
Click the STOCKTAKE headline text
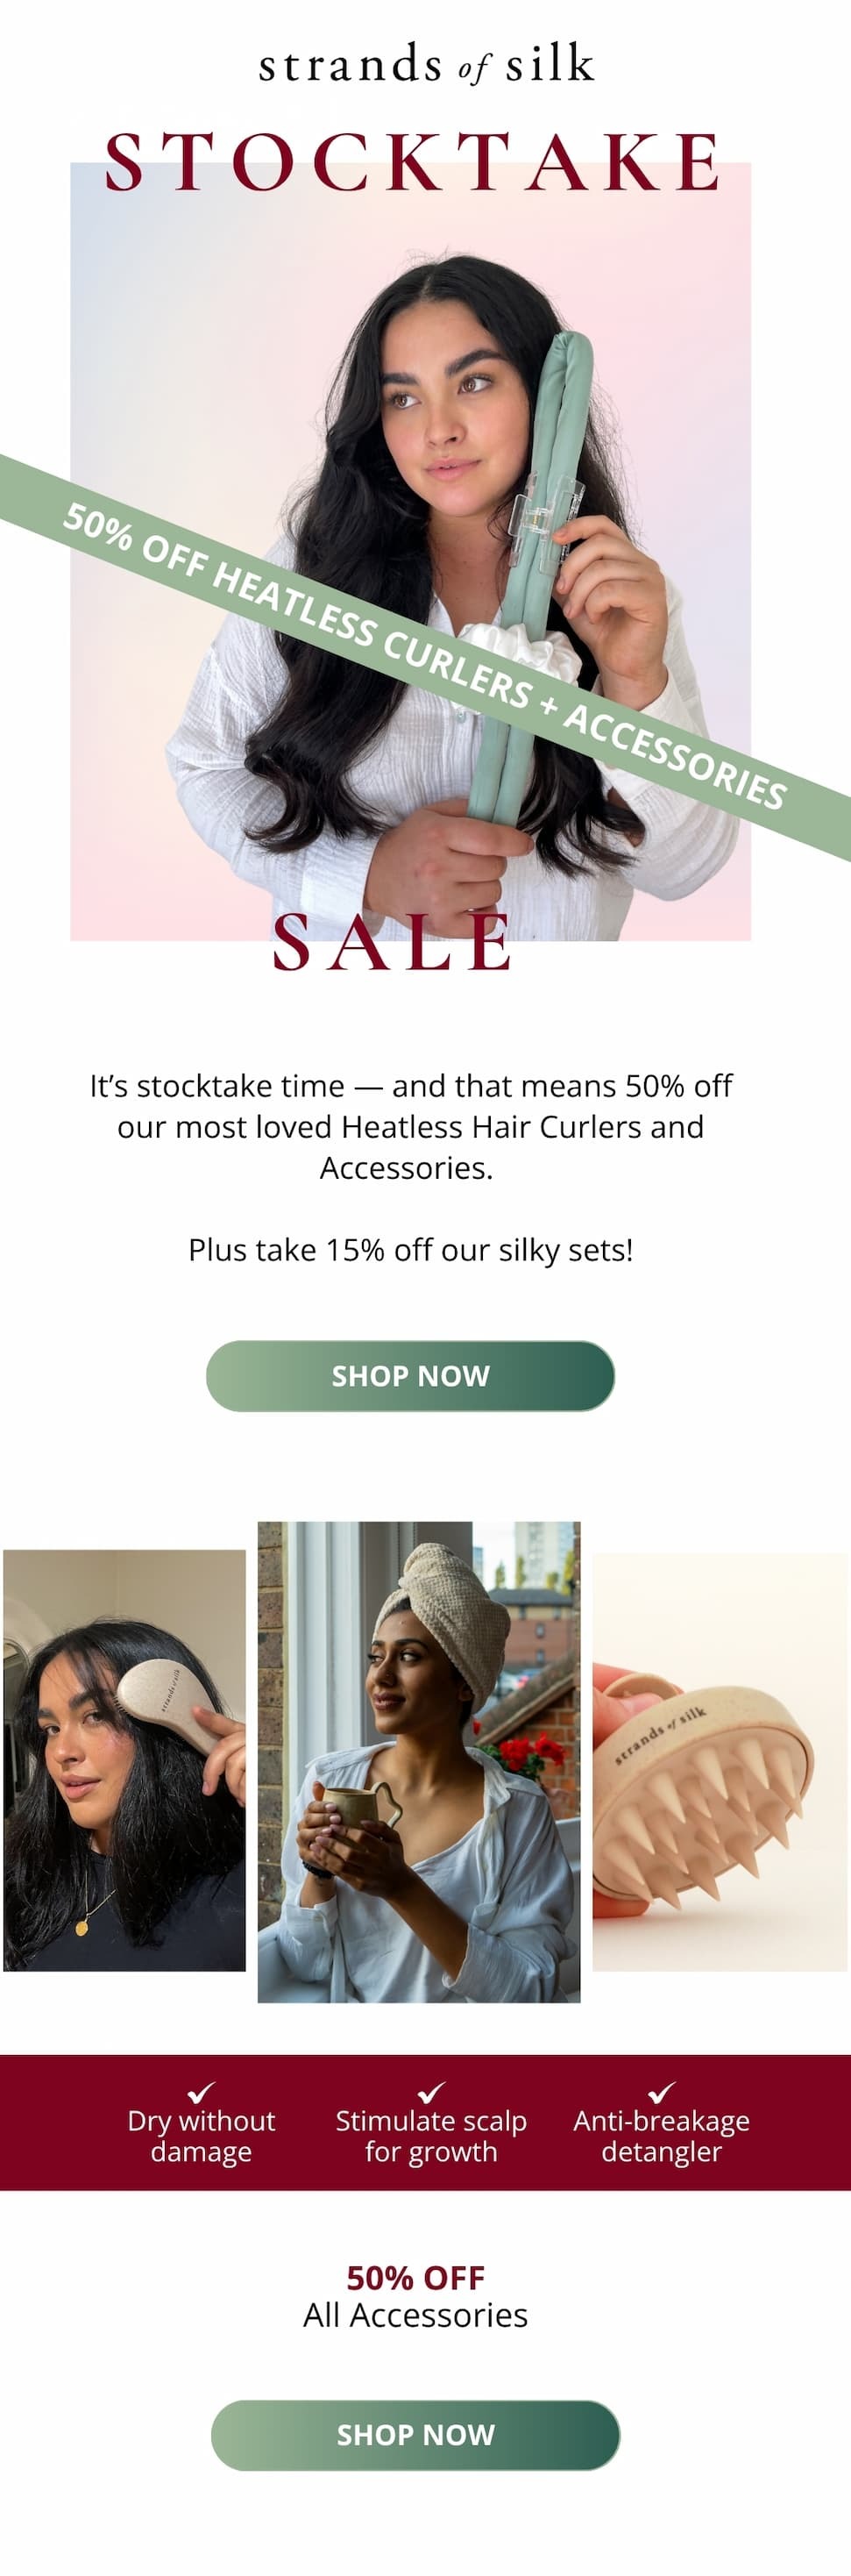(x=413, y=161)
